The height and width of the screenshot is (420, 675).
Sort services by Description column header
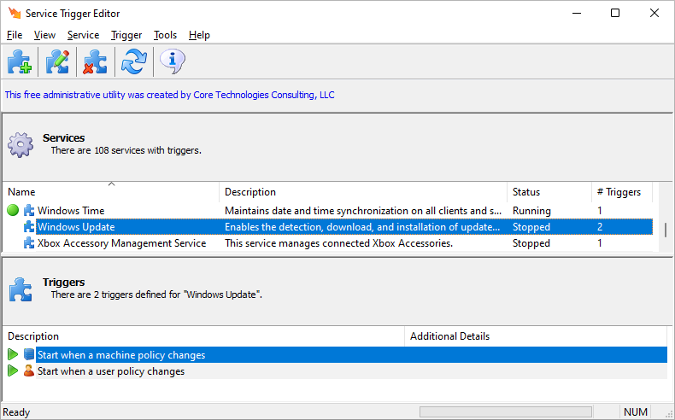[x=363, y=192]
